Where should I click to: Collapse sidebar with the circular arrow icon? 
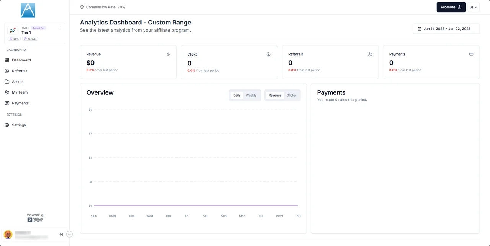tap(69, 235)
